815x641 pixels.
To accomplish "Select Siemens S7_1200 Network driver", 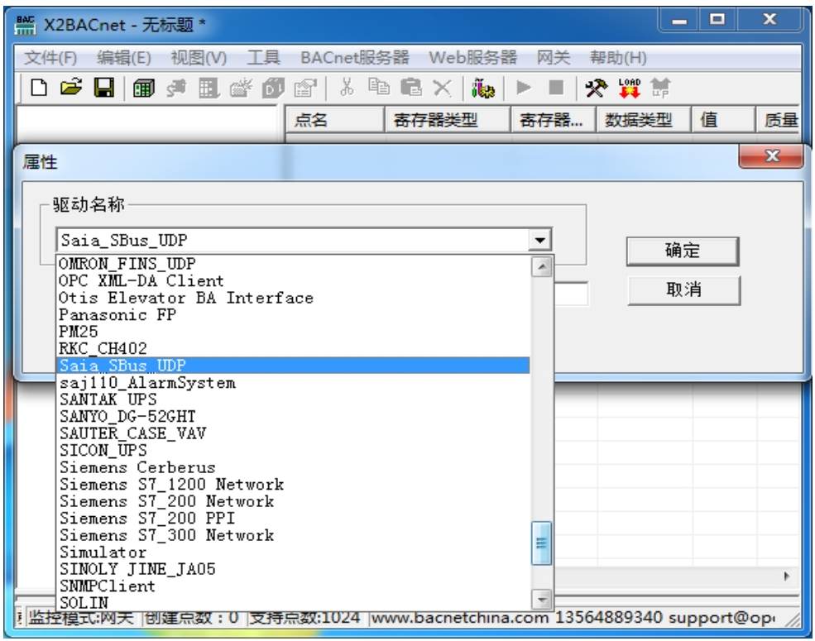I will pyautogui.click(x=293, y=484).
